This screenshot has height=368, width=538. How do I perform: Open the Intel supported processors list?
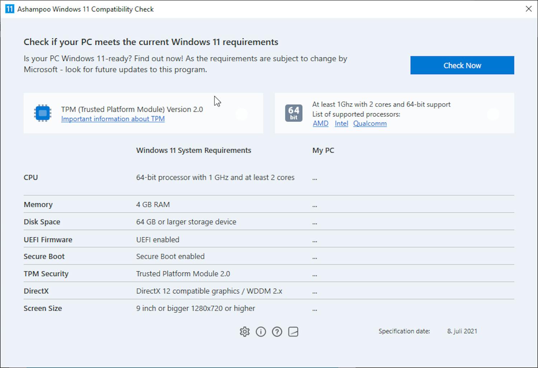(x=341, y=123)
